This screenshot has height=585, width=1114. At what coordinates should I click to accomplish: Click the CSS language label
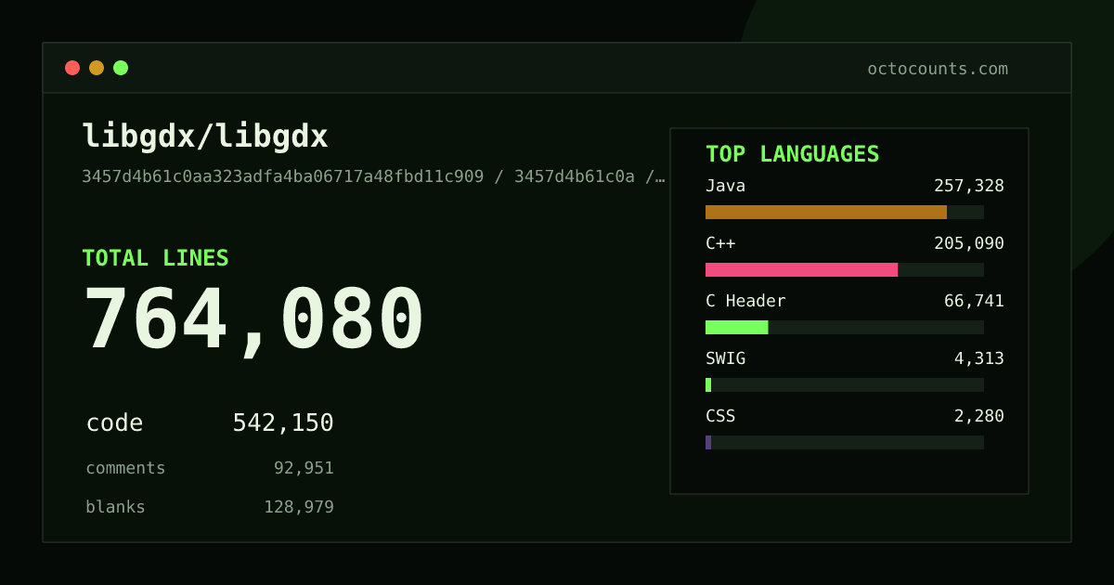pyautogui.click(x=720, y=416)
